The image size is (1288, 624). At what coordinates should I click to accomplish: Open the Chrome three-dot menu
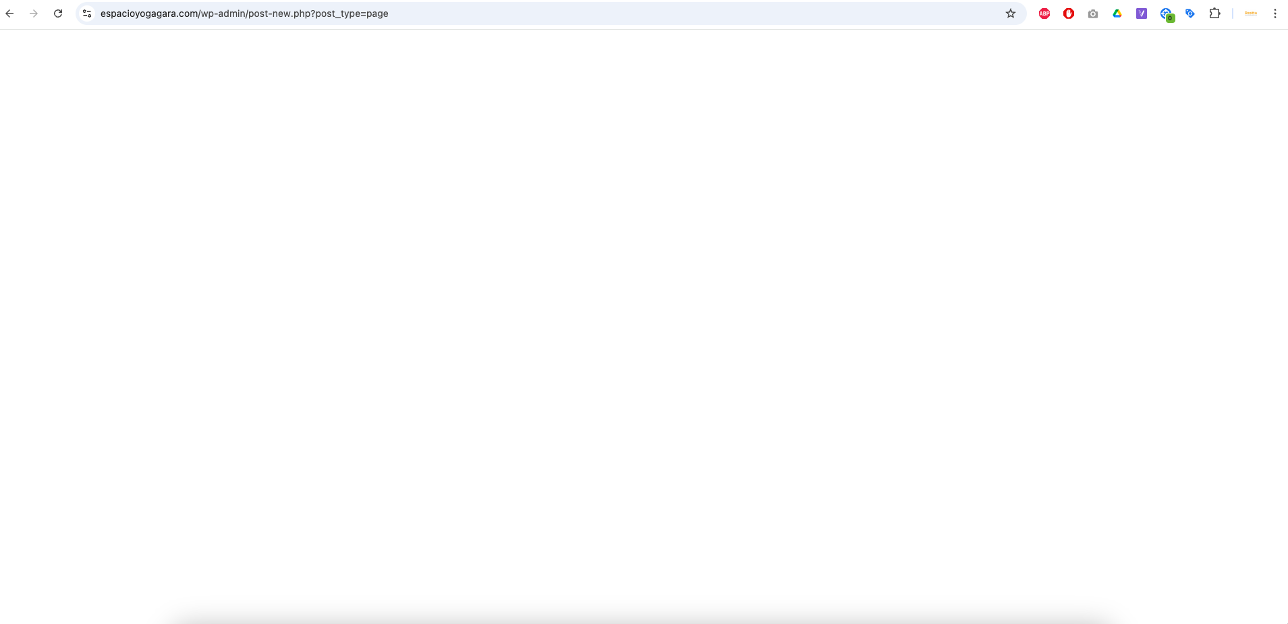pyautogui.click(x=1275, y=13)
